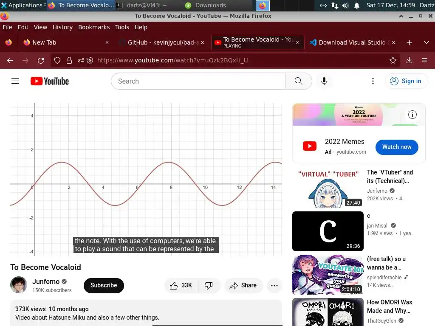Click the volume speaker icon in system tray
435x326 pixels.
(345, 5)
